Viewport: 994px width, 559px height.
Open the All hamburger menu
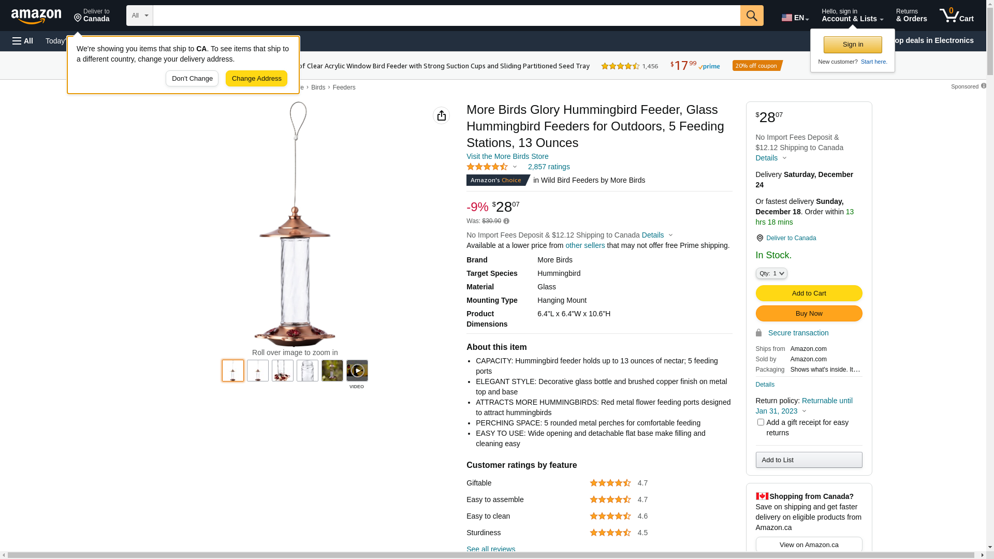click(23, 41)
